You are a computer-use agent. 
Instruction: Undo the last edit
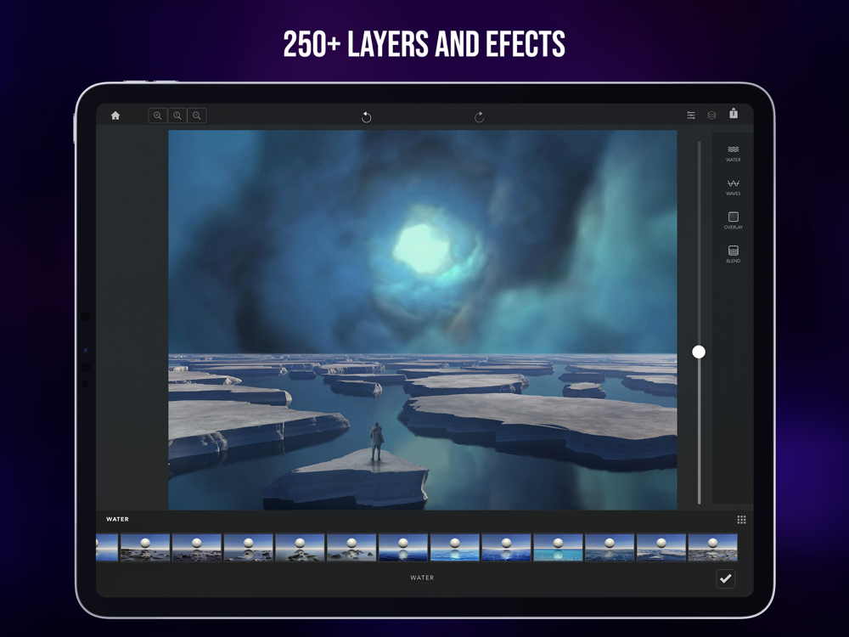pyautogui.click(x=367, y=117)
